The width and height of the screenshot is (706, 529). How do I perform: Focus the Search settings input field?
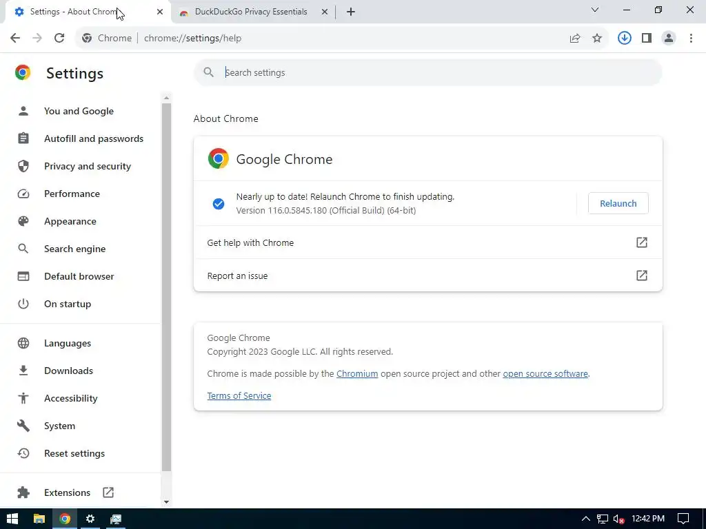coord(427,72)
